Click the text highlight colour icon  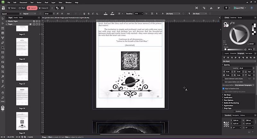[x=112, y=14]
